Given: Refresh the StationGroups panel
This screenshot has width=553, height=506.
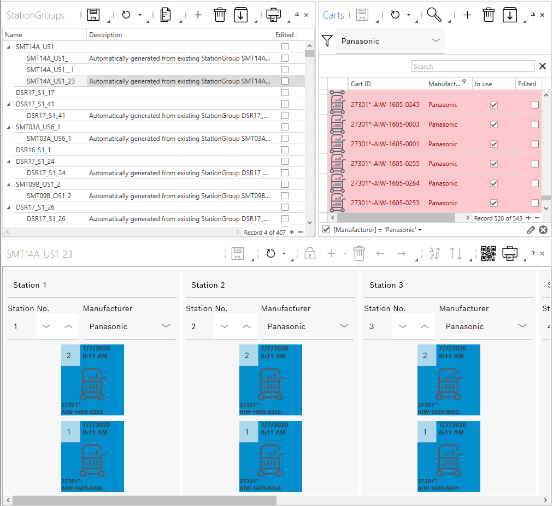Looking at the screenshot, I should (126, 15).
